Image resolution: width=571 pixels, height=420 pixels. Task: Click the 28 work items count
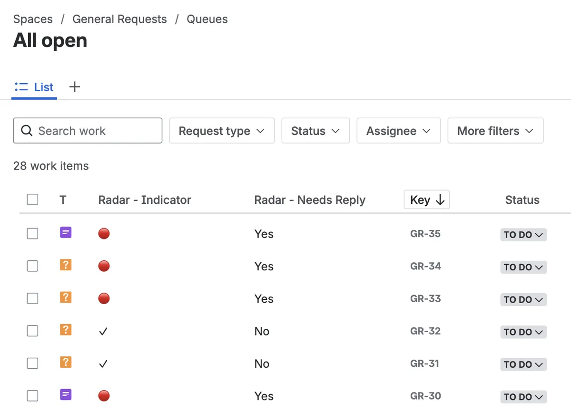[51, 166]
